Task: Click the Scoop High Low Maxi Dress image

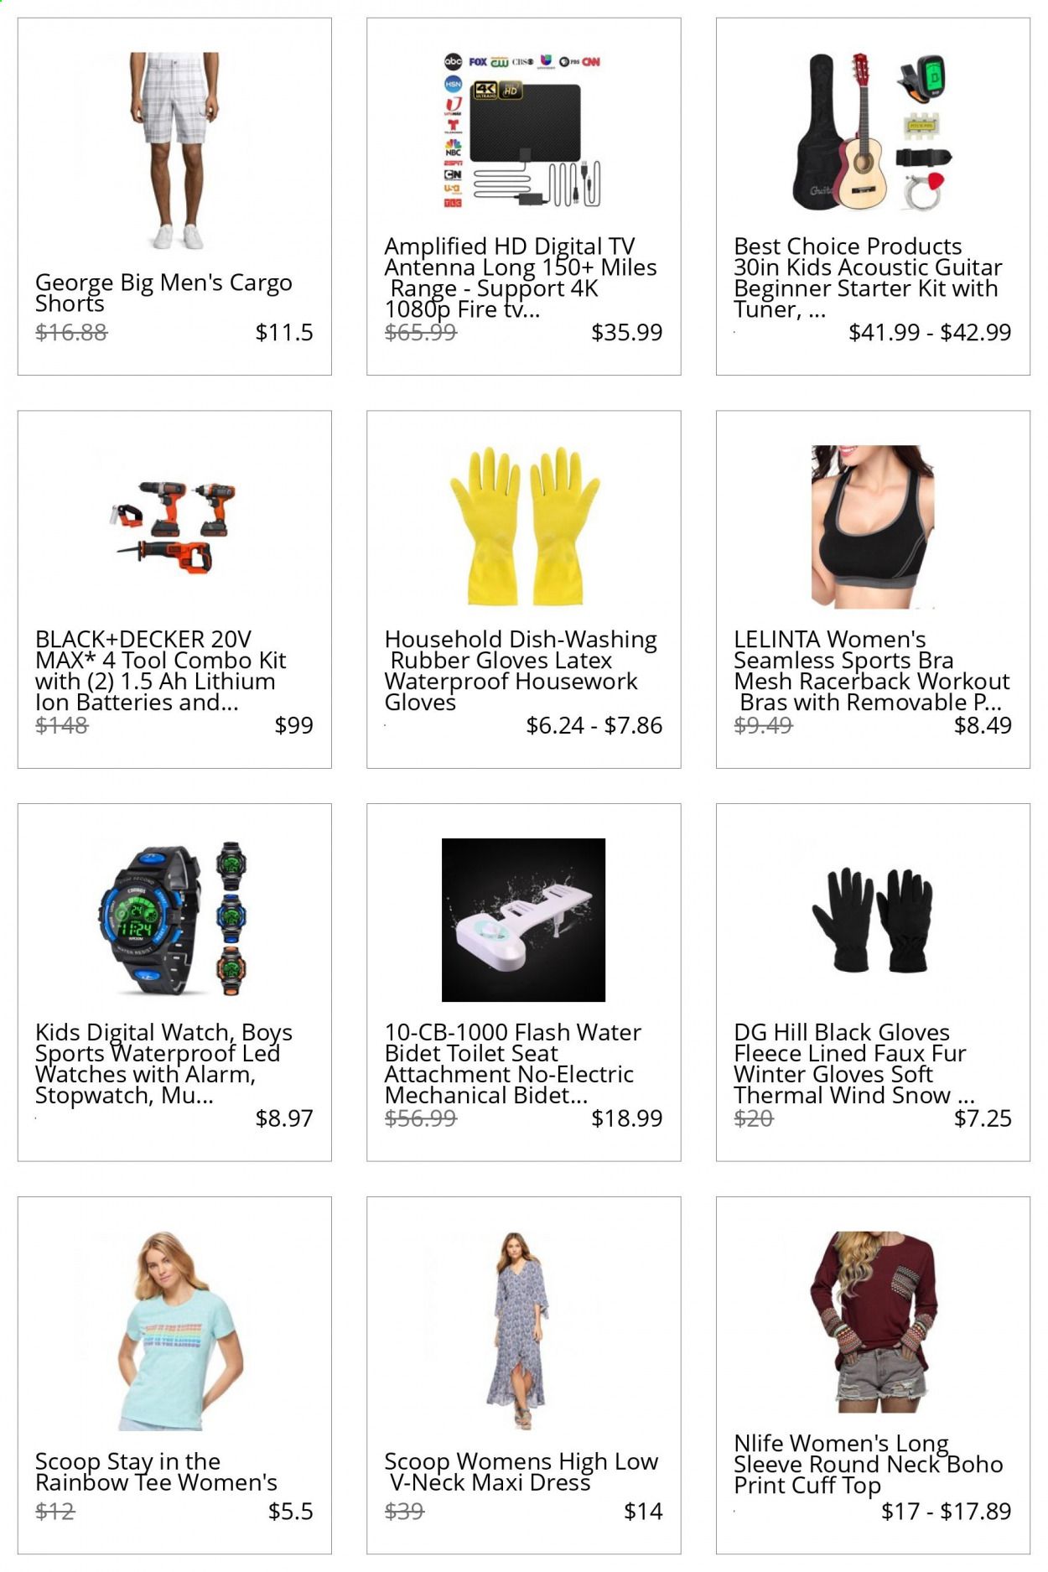Action: tap(523, 1331)
